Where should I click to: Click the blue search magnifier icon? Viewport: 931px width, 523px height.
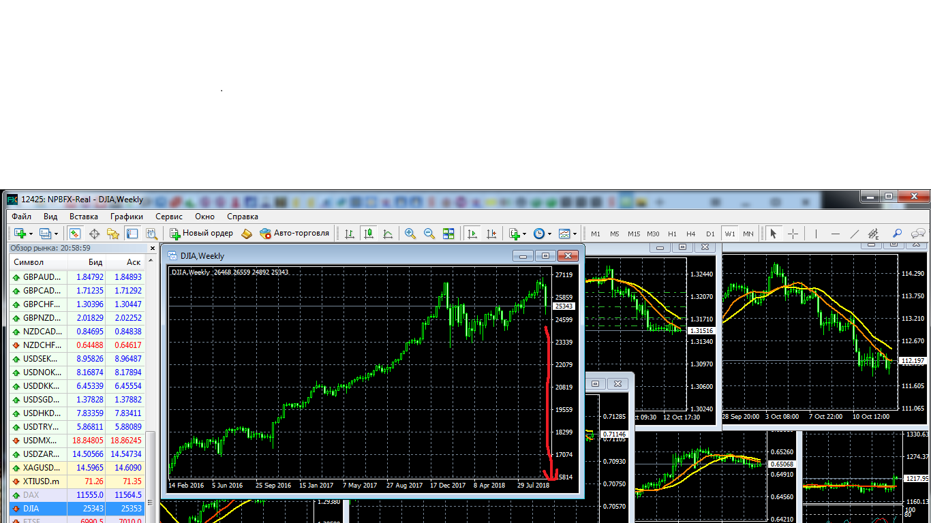[898, 234]
